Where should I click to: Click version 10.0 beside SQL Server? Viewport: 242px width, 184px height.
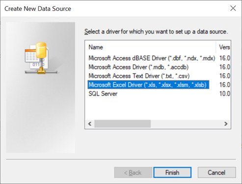[x=225, y=93]
